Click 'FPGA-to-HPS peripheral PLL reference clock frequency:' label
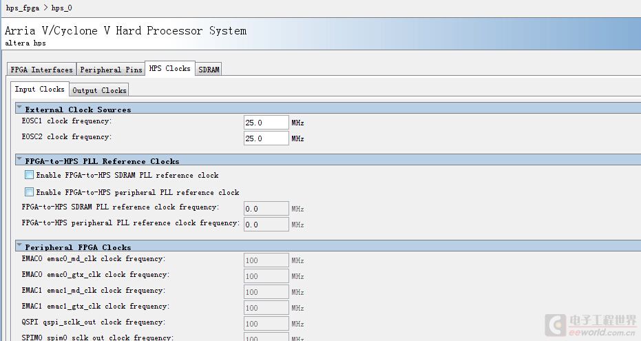The image size is (641, 341). point(131,223)
